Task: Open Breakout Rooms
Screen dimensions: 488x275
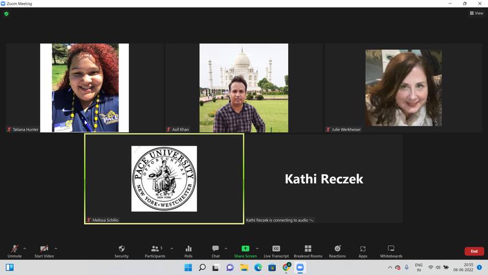Action: click(x=308, y=251)
